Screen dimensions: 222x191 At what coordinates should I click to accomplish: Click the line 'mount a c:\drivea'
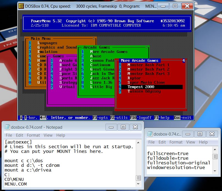click(28, 170)
